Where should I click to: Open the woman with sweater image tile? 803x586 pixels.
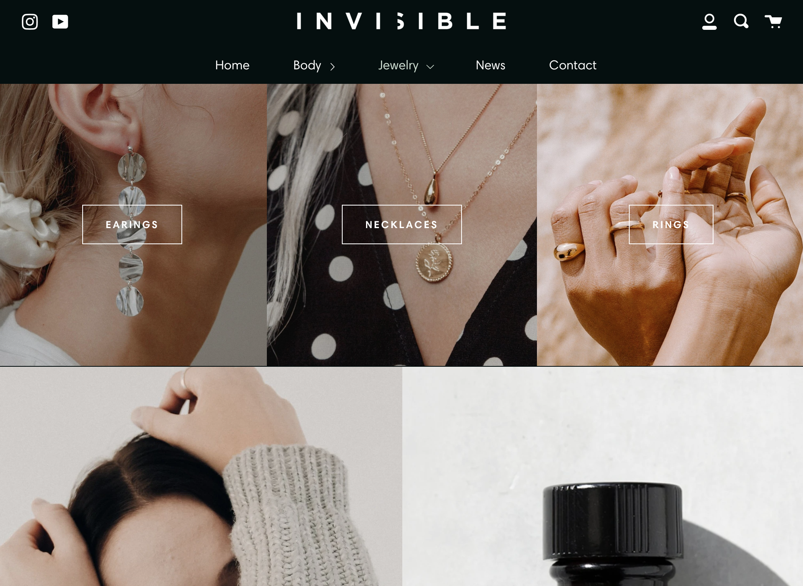[x=201, y=476]
